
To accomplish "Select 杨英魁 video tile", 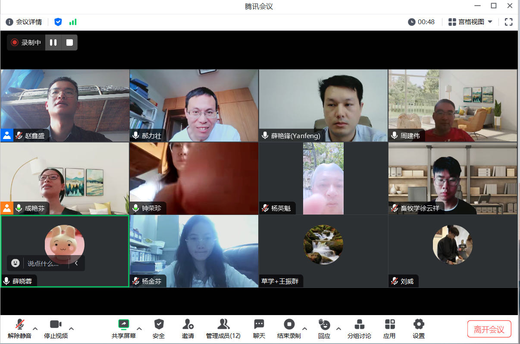I will click(x=323, y=179).
